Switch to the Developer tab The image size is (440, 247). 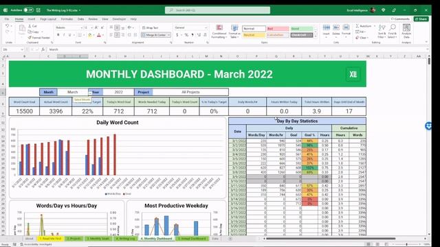[x=119, y=19]
